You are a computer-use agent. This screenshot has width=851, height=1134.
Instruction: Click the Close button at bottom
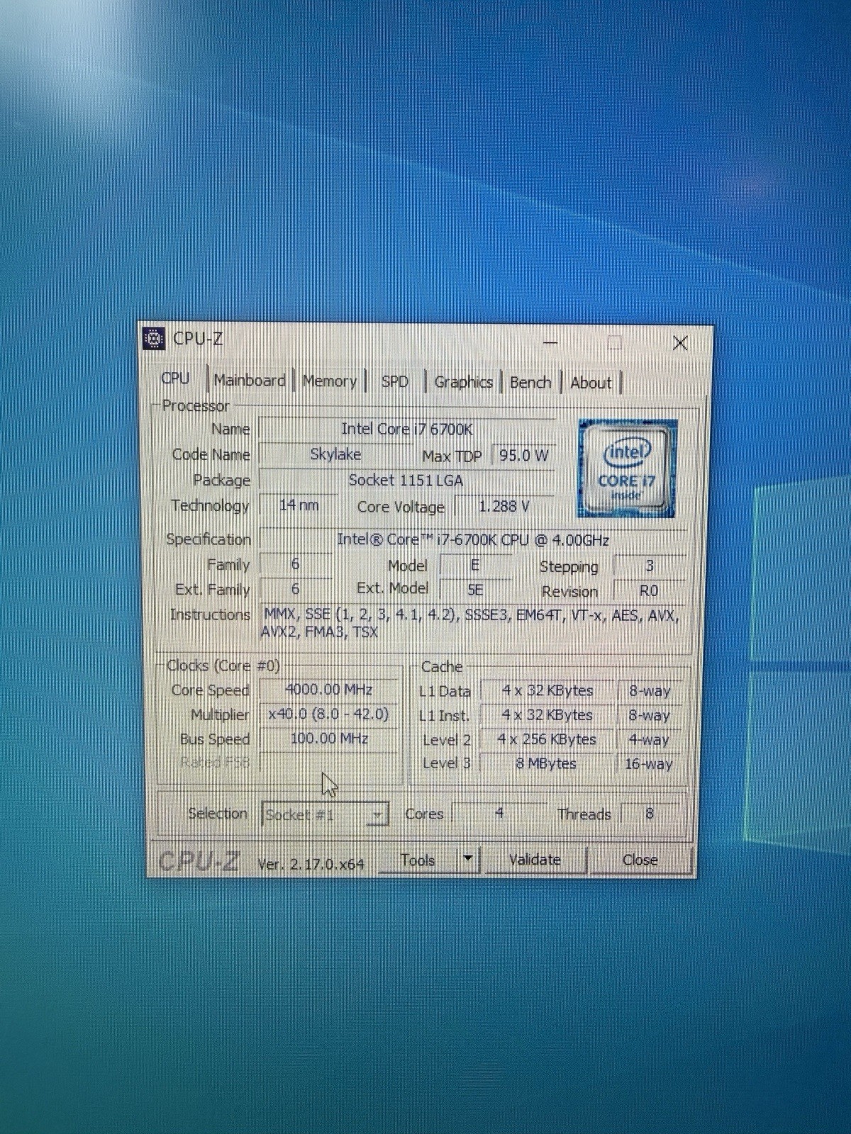[640, 860]
